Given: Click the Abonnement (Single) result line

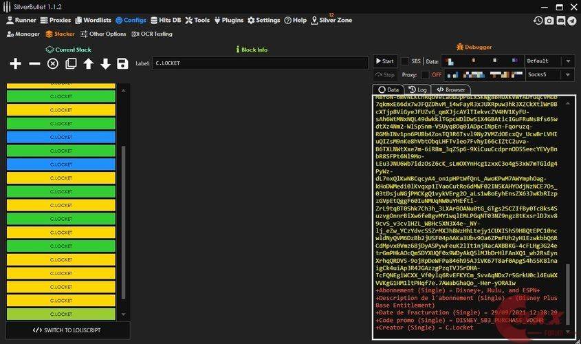Looking at the screenshot, I should click(x=458, y=290).
